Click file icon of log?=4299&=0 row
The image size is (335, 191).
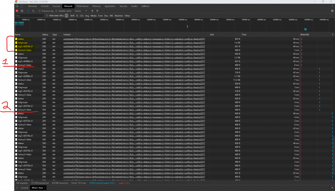pyautogui.click(x=16, y=76)
